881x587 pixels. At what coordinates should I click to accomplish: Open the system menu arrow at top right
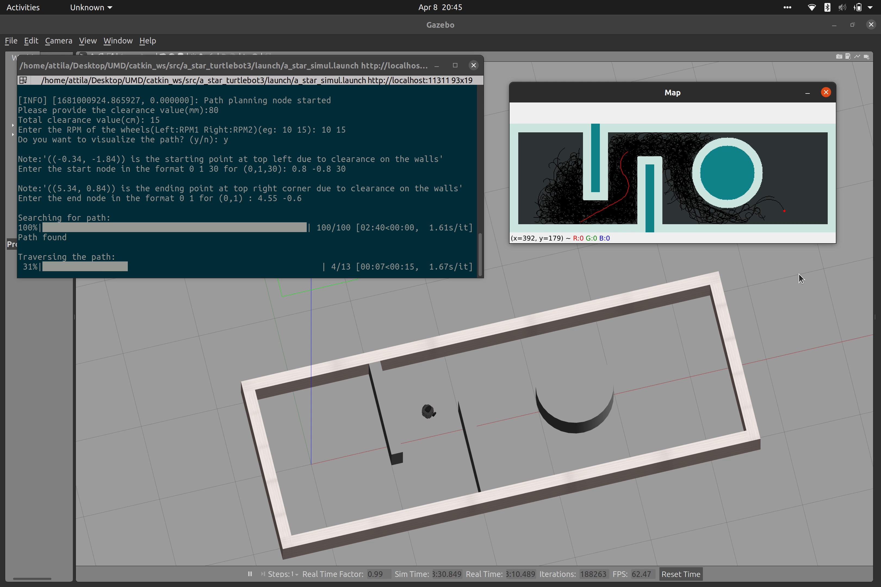click(x=870, y=8)
